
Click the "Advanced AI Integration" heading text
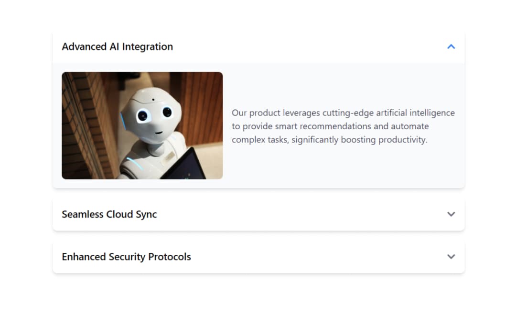pyautogui.click(x=117, y=47)
